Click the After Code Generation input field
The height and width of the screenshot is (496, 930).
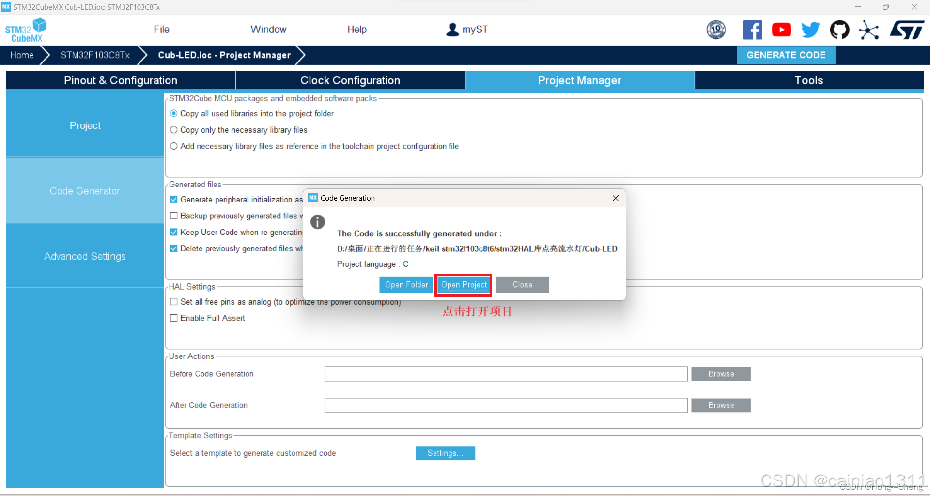point(506,405)
